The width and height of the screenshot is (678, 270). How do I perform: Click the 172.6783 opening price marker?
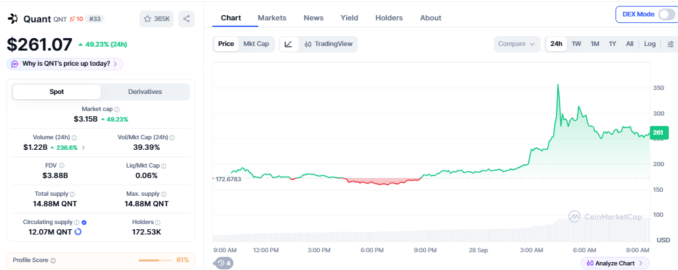(228, 179)
